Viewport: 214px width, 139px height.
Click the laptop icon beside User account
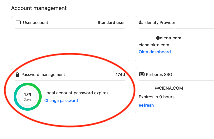(x=18, y=23)
